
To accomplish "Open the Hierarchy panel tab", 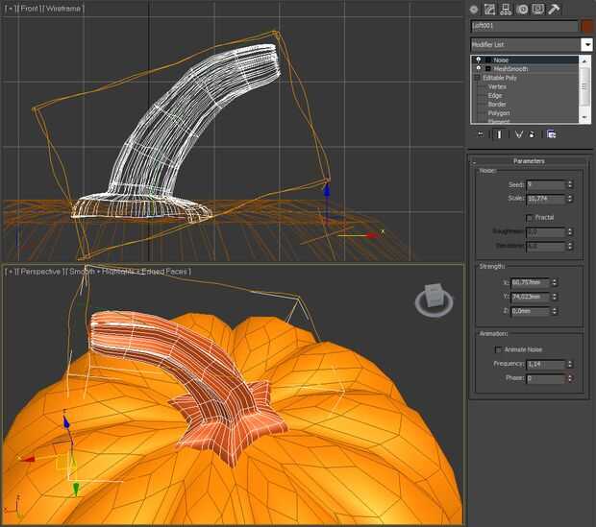I will (506, 9).
